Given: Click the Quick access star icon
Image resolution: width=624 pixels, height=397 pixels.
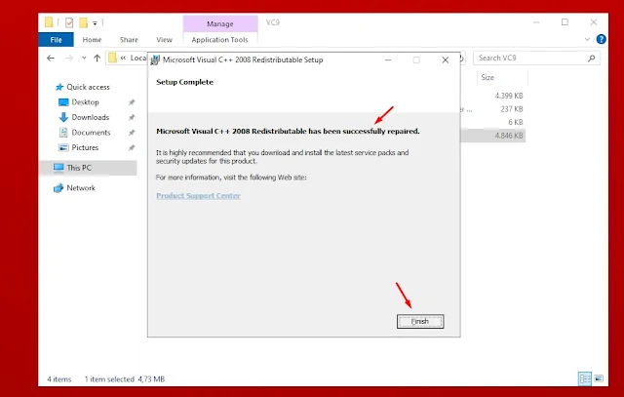Looking at the screenshot, I should [x=59, y=87].
